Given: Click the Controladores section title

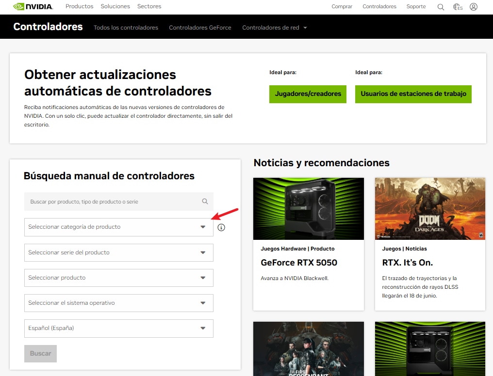Looking at the screenshot, I should 48,27.
